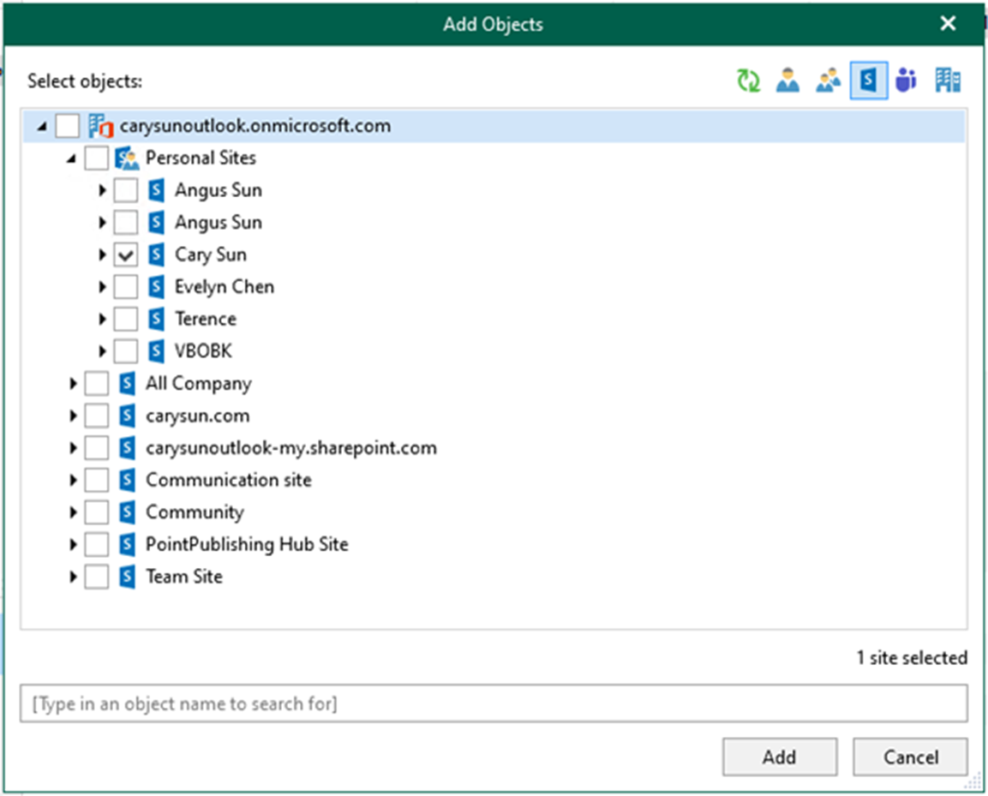
Task: Show users with the single-person filter icon
Action: click(787, 81)
